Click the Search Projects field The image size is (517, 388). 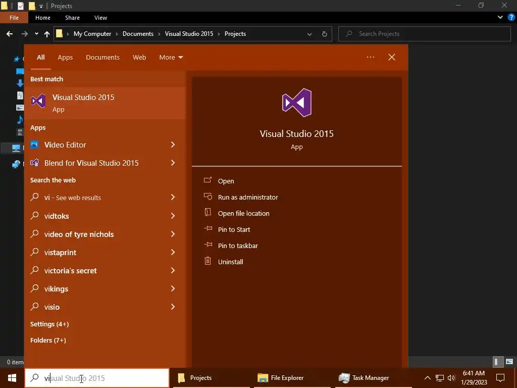pos(425,34)
